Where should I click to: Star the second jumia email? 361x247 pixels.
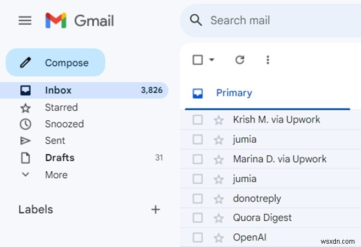tap(219, 179)
